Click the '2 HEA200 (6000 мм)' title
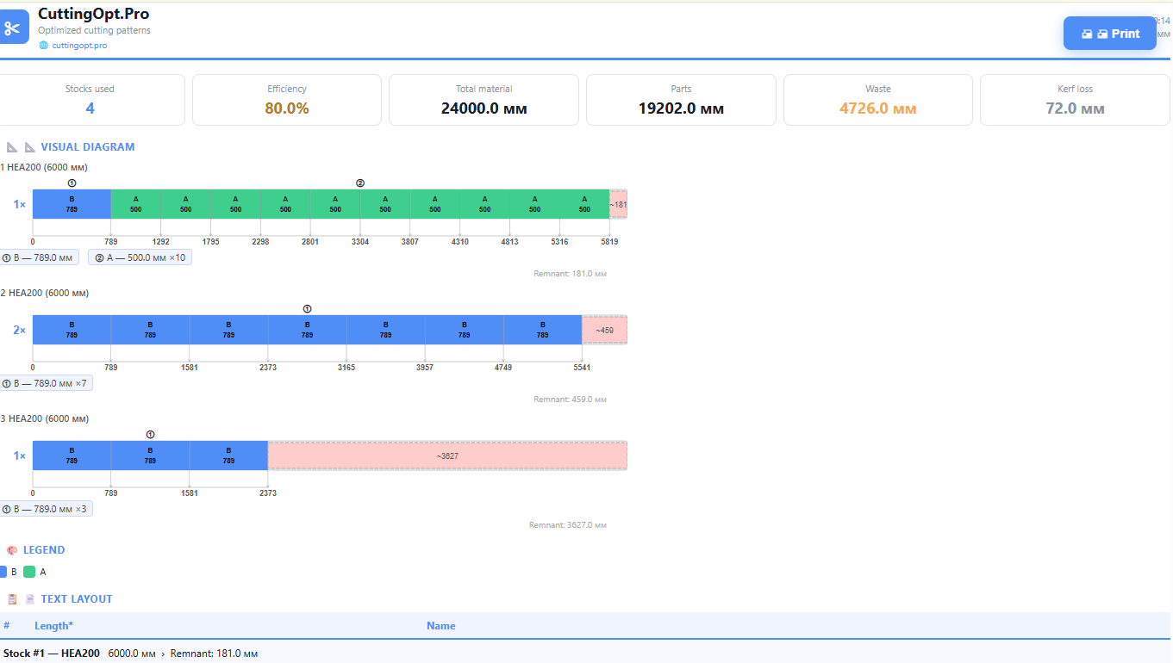The image size is (1173, 663). (44, 294)
